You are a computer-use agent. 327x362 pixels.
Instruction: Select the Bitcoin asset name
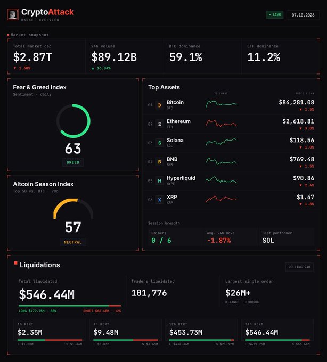pyautogui.click(x=175, y=102)
